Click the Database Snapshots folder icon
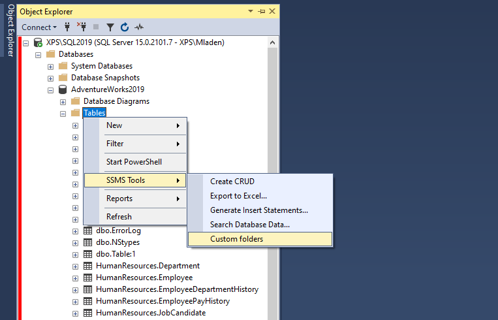The height and width of the screenshot is (320, 498). [63, 78]
